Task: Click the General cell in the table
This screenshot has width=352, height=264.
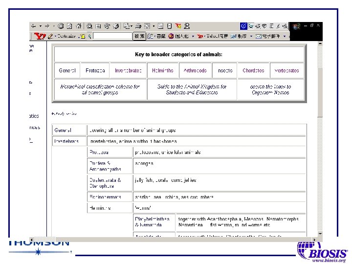Action: [x=69, y=130]
